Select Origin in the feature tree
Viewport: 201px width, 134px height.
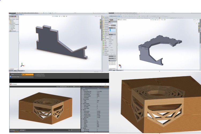pyautogui.click(x=12, y=30)
